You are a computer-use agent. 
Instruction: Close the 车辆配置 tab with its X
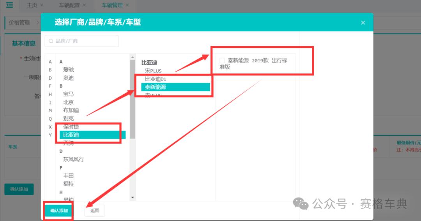pyautogui.click(x=84, y=5)
